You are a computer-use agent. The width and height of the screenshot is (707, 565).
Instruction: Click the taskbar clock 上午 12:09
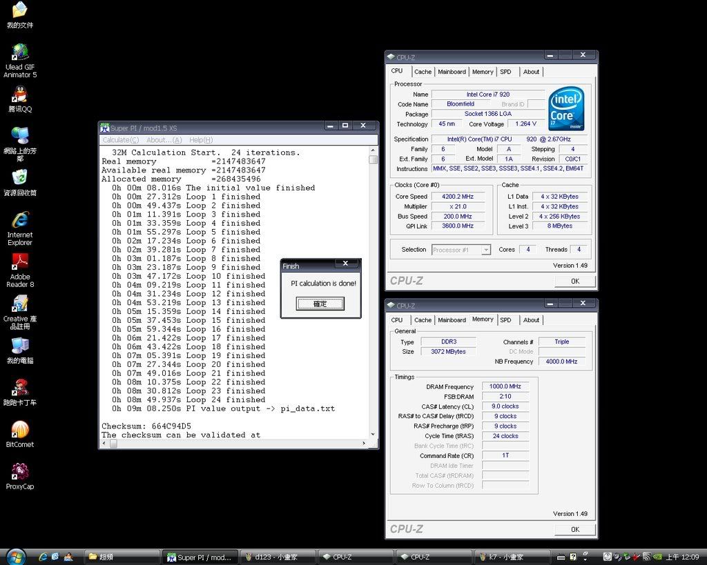pos(682,557)
